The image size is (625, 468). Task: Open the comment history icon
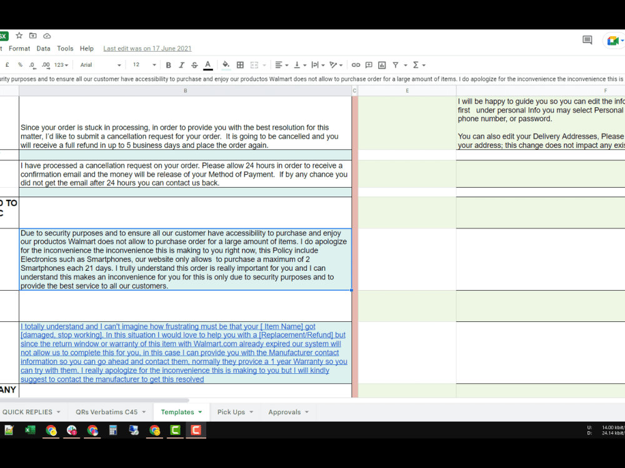[x=587, y=40]
